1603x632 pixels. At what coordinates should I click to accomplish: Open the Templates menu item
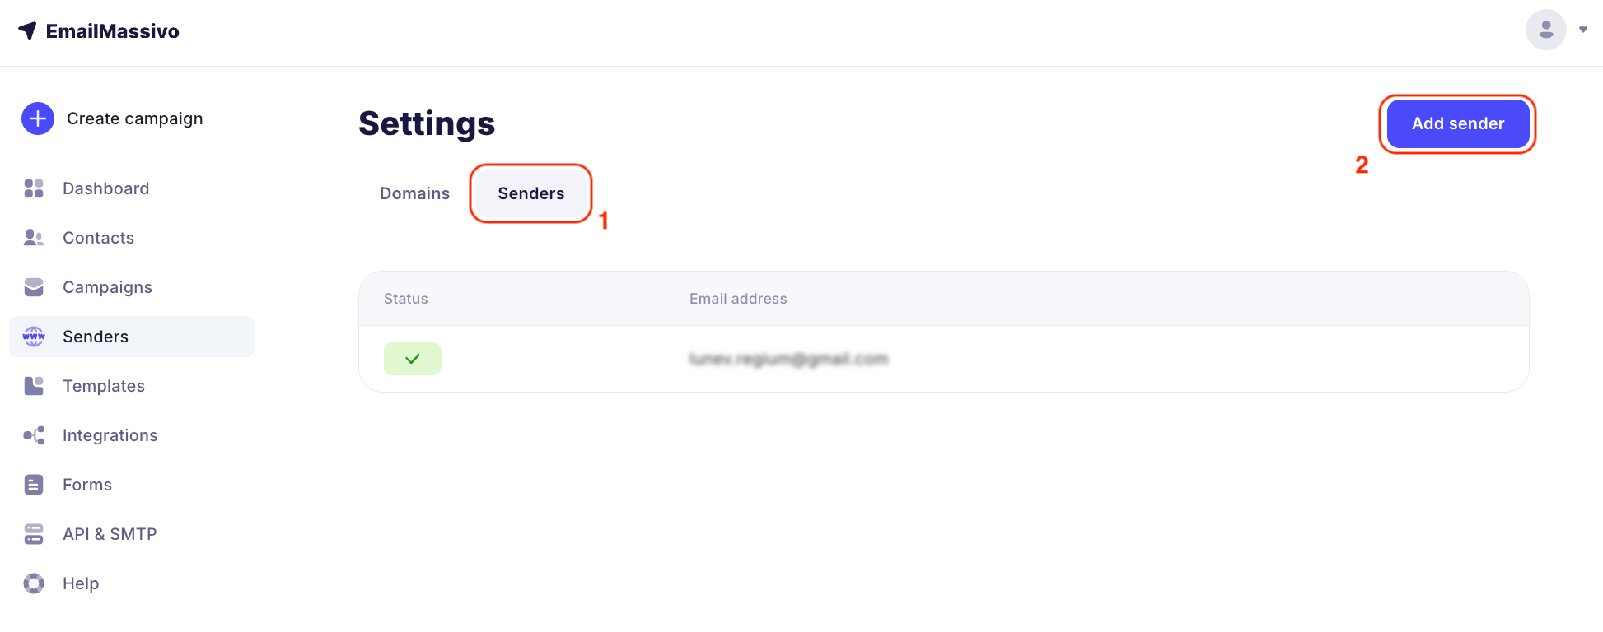point(104,386)
